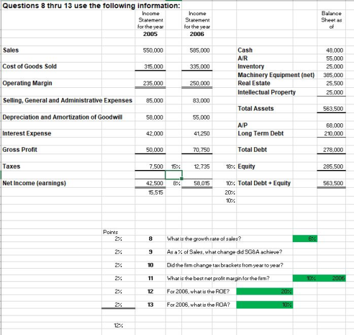Select the 2006 Net Income 58,015
Image resolution: width=354 pixels, height=335 pixels.
click(x=197, y=183)
